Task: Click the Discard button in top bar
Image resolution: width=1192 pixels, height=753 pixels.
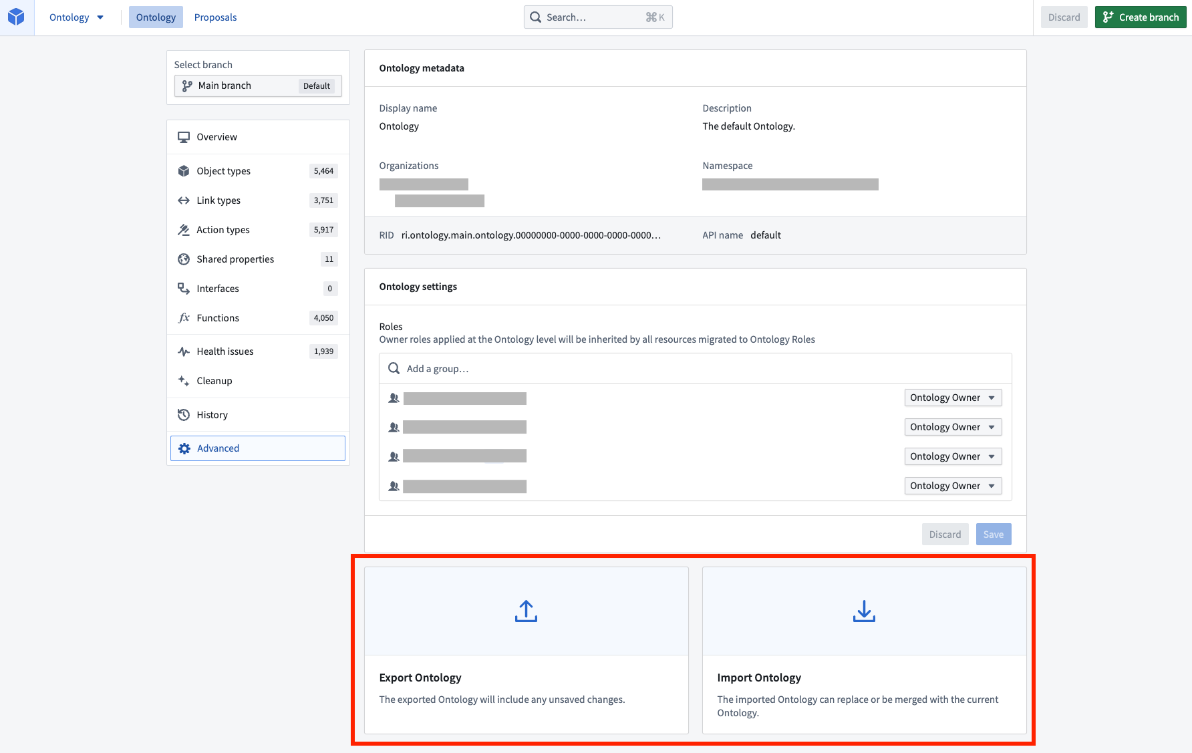Action: point(1064,17)
